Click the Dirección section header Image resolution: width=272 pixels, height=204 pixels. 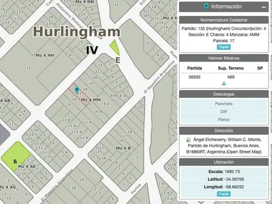(x=224, y=131)
